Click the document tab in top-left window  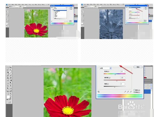pyautogui.click(x=16, y=8)
